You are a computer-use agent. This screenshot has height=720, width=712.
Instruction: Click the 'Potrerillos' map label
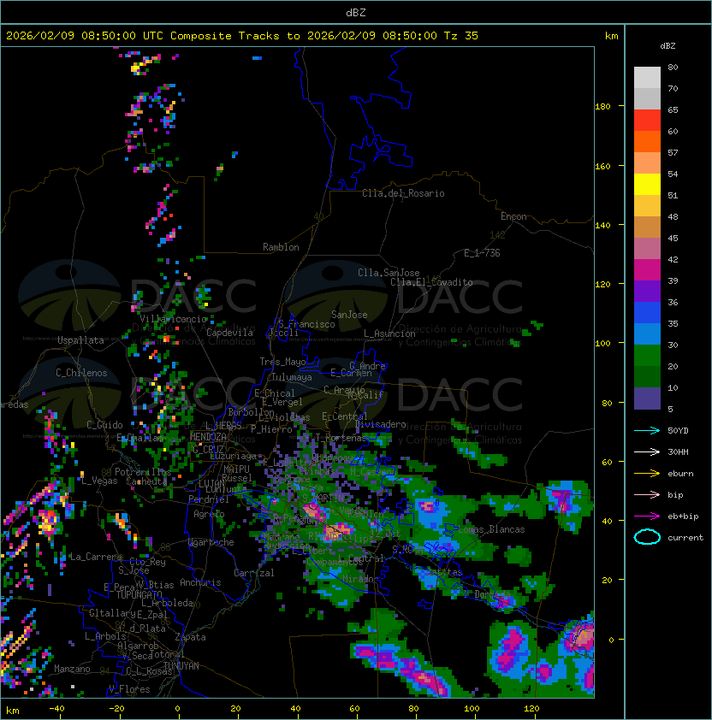[x=143, y=472]
